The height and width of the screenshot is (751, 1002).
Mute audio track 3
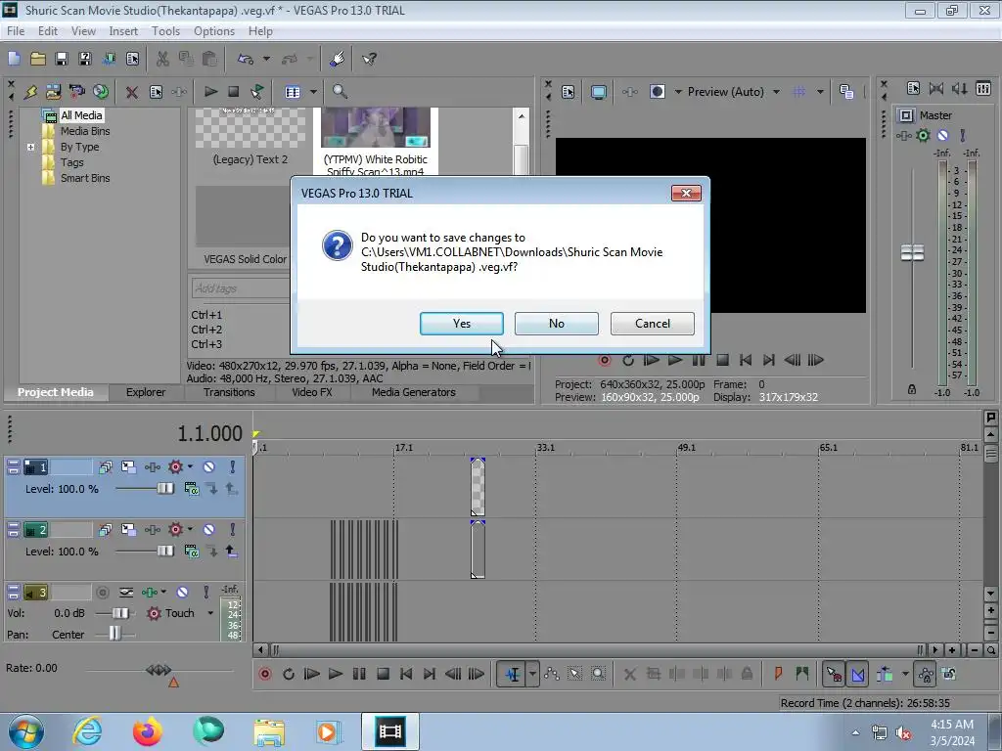point(182,593)
